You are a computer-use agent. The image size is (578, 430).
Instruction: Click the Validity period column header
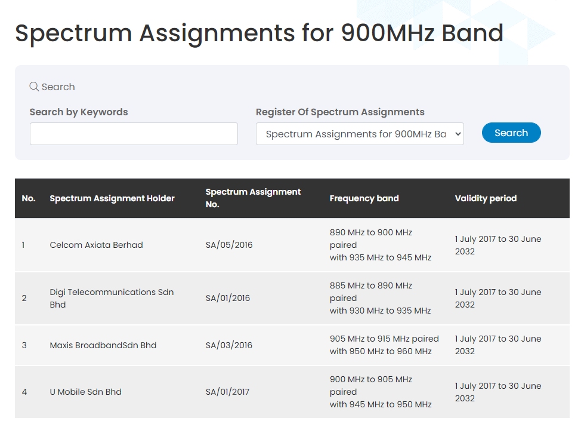point(486,198)
